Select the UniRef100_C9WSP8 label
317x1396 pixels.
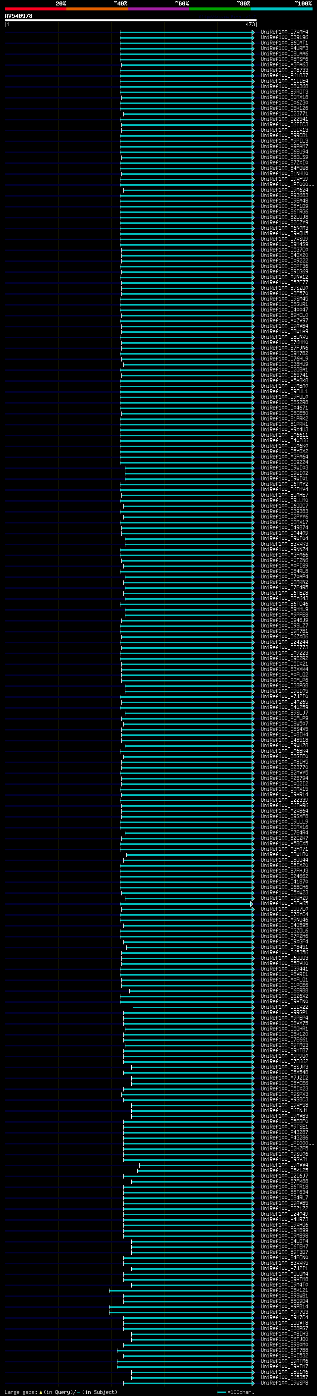284,1383
